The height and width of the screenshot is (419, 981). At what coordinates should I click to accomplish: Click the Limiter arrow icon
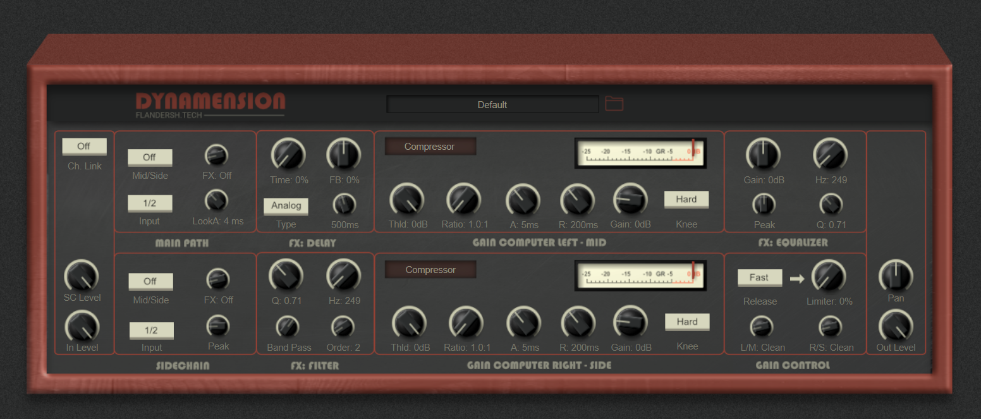[x=797, y=277]
